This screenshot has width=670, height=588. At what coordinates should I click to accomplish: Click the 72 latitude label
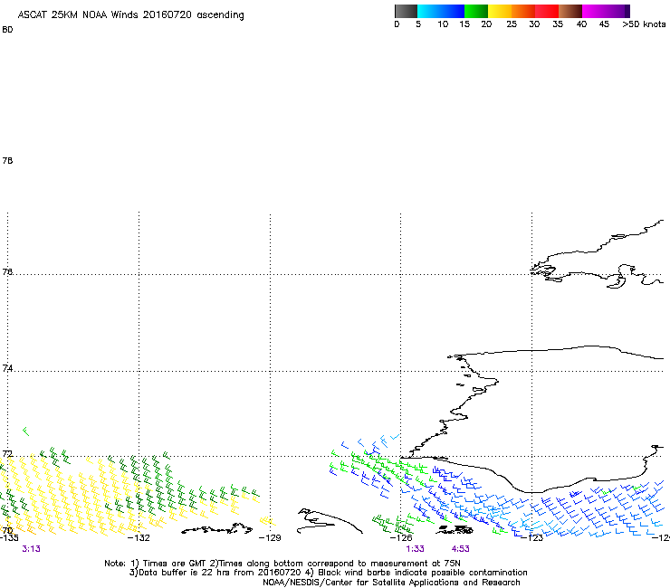click(x=7, y=453)
